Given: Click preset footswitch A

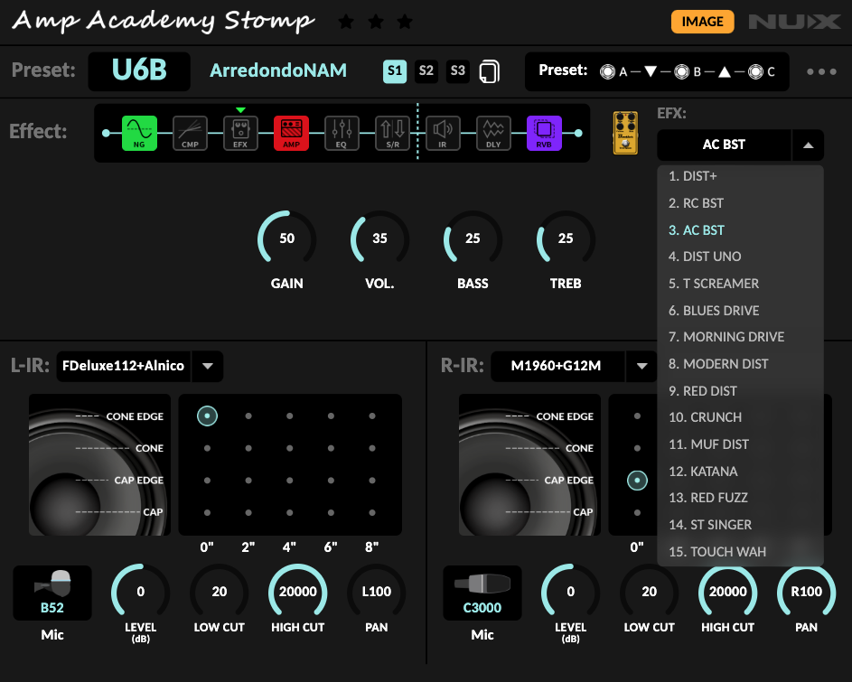Looking at the screenshot, I should [x=607, y=71].
